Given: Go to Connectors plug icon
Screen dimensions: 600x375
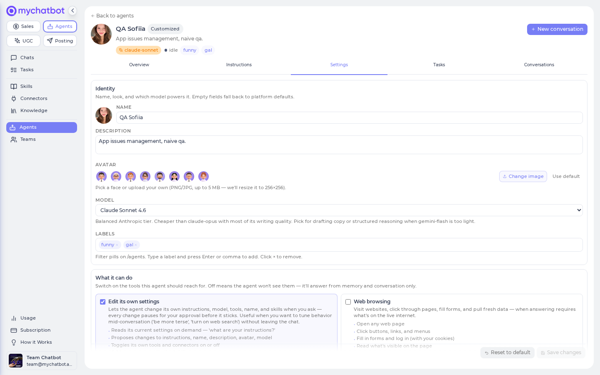Looking at the screenshot, I should 14,98.
